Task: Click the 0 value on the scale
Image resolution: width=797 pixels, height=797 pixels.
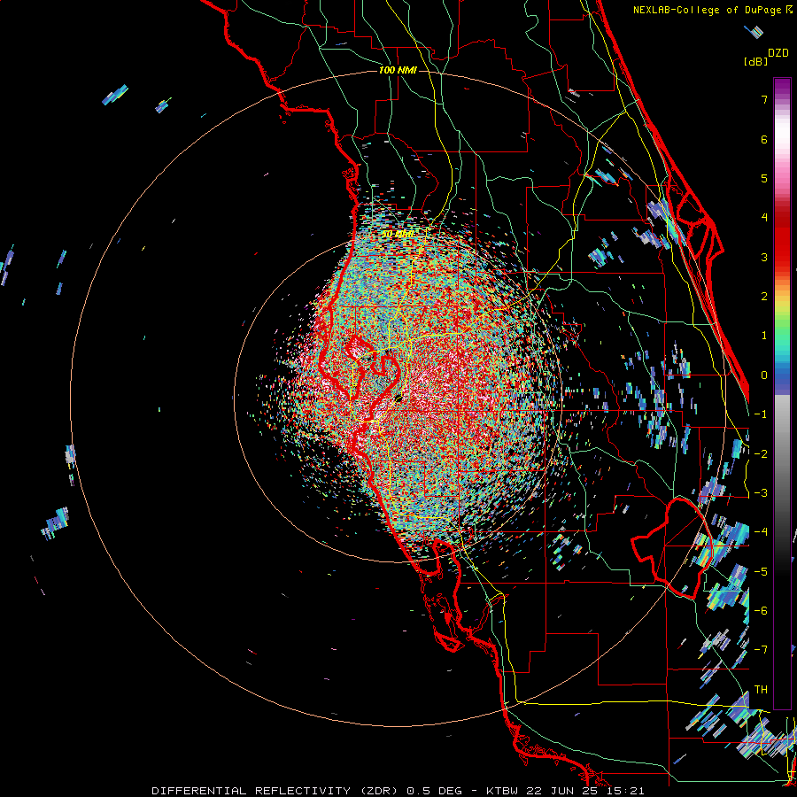Action: coord(764,375)
